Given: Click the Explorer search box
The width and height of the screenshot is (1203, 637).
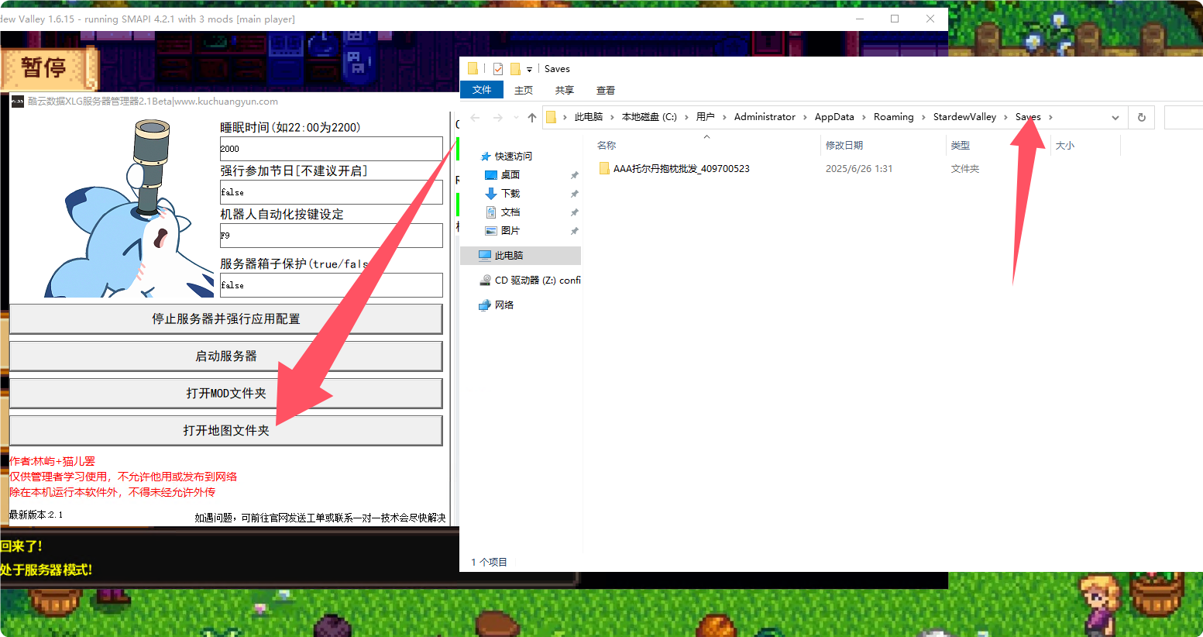Looking at the screenshot, I should [x=1183, y=118].
